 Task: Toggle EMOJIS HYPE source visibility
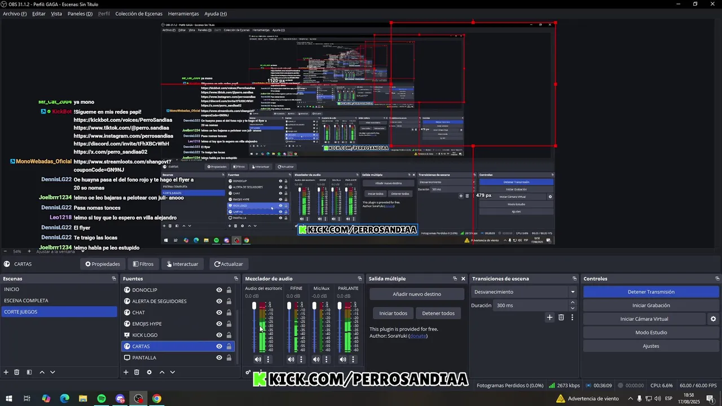point(219,324)
